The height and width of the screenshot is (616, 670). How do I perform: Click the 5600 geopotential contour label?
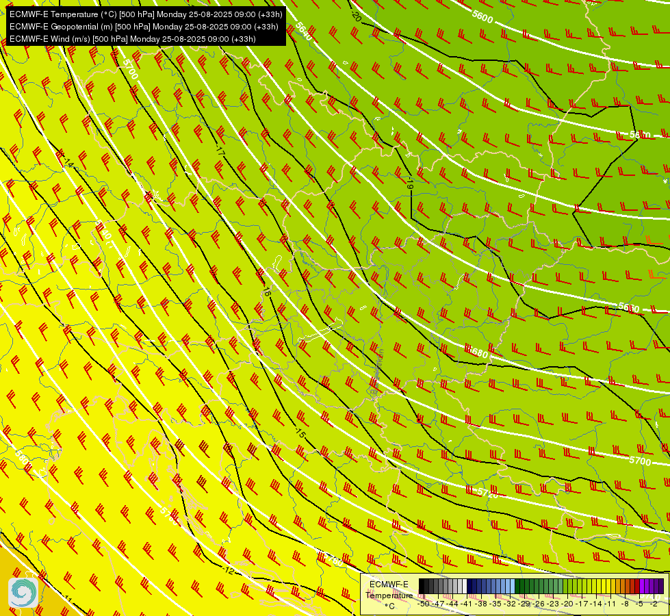point(482,16)
